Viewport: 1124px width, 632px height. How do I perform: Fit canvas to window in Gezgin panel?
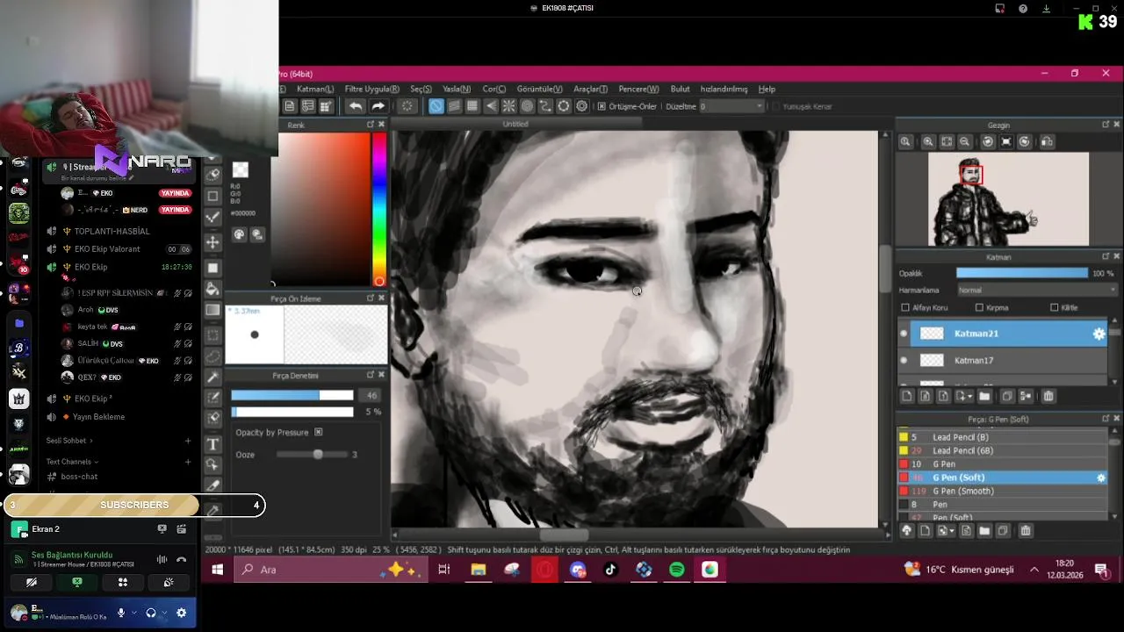(946, 141)
